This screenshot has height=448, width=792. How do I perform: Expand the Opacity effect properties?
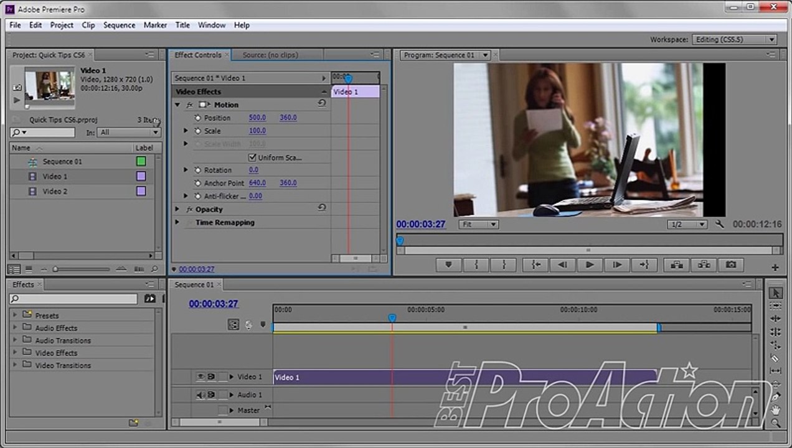click(x=177, y=210)
